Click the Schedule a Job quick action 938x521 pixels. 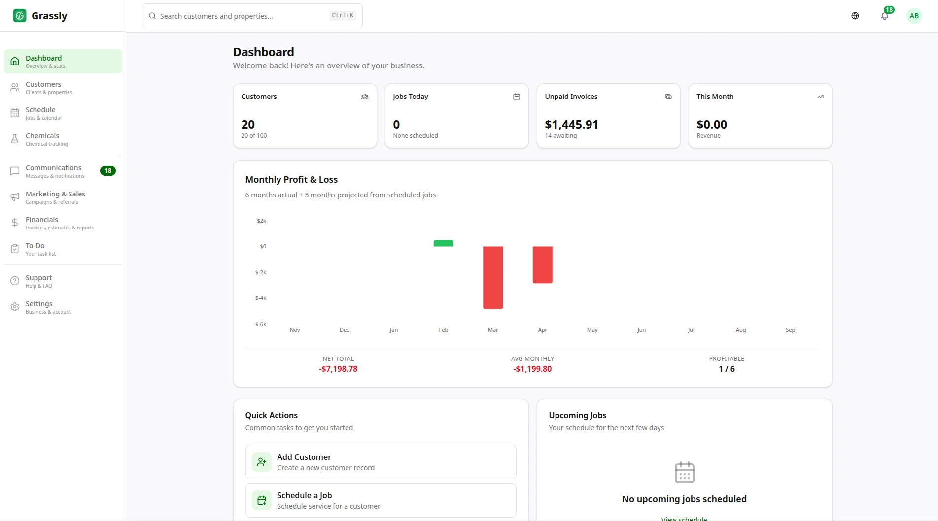pyautogui.click(x=381, y=500)
